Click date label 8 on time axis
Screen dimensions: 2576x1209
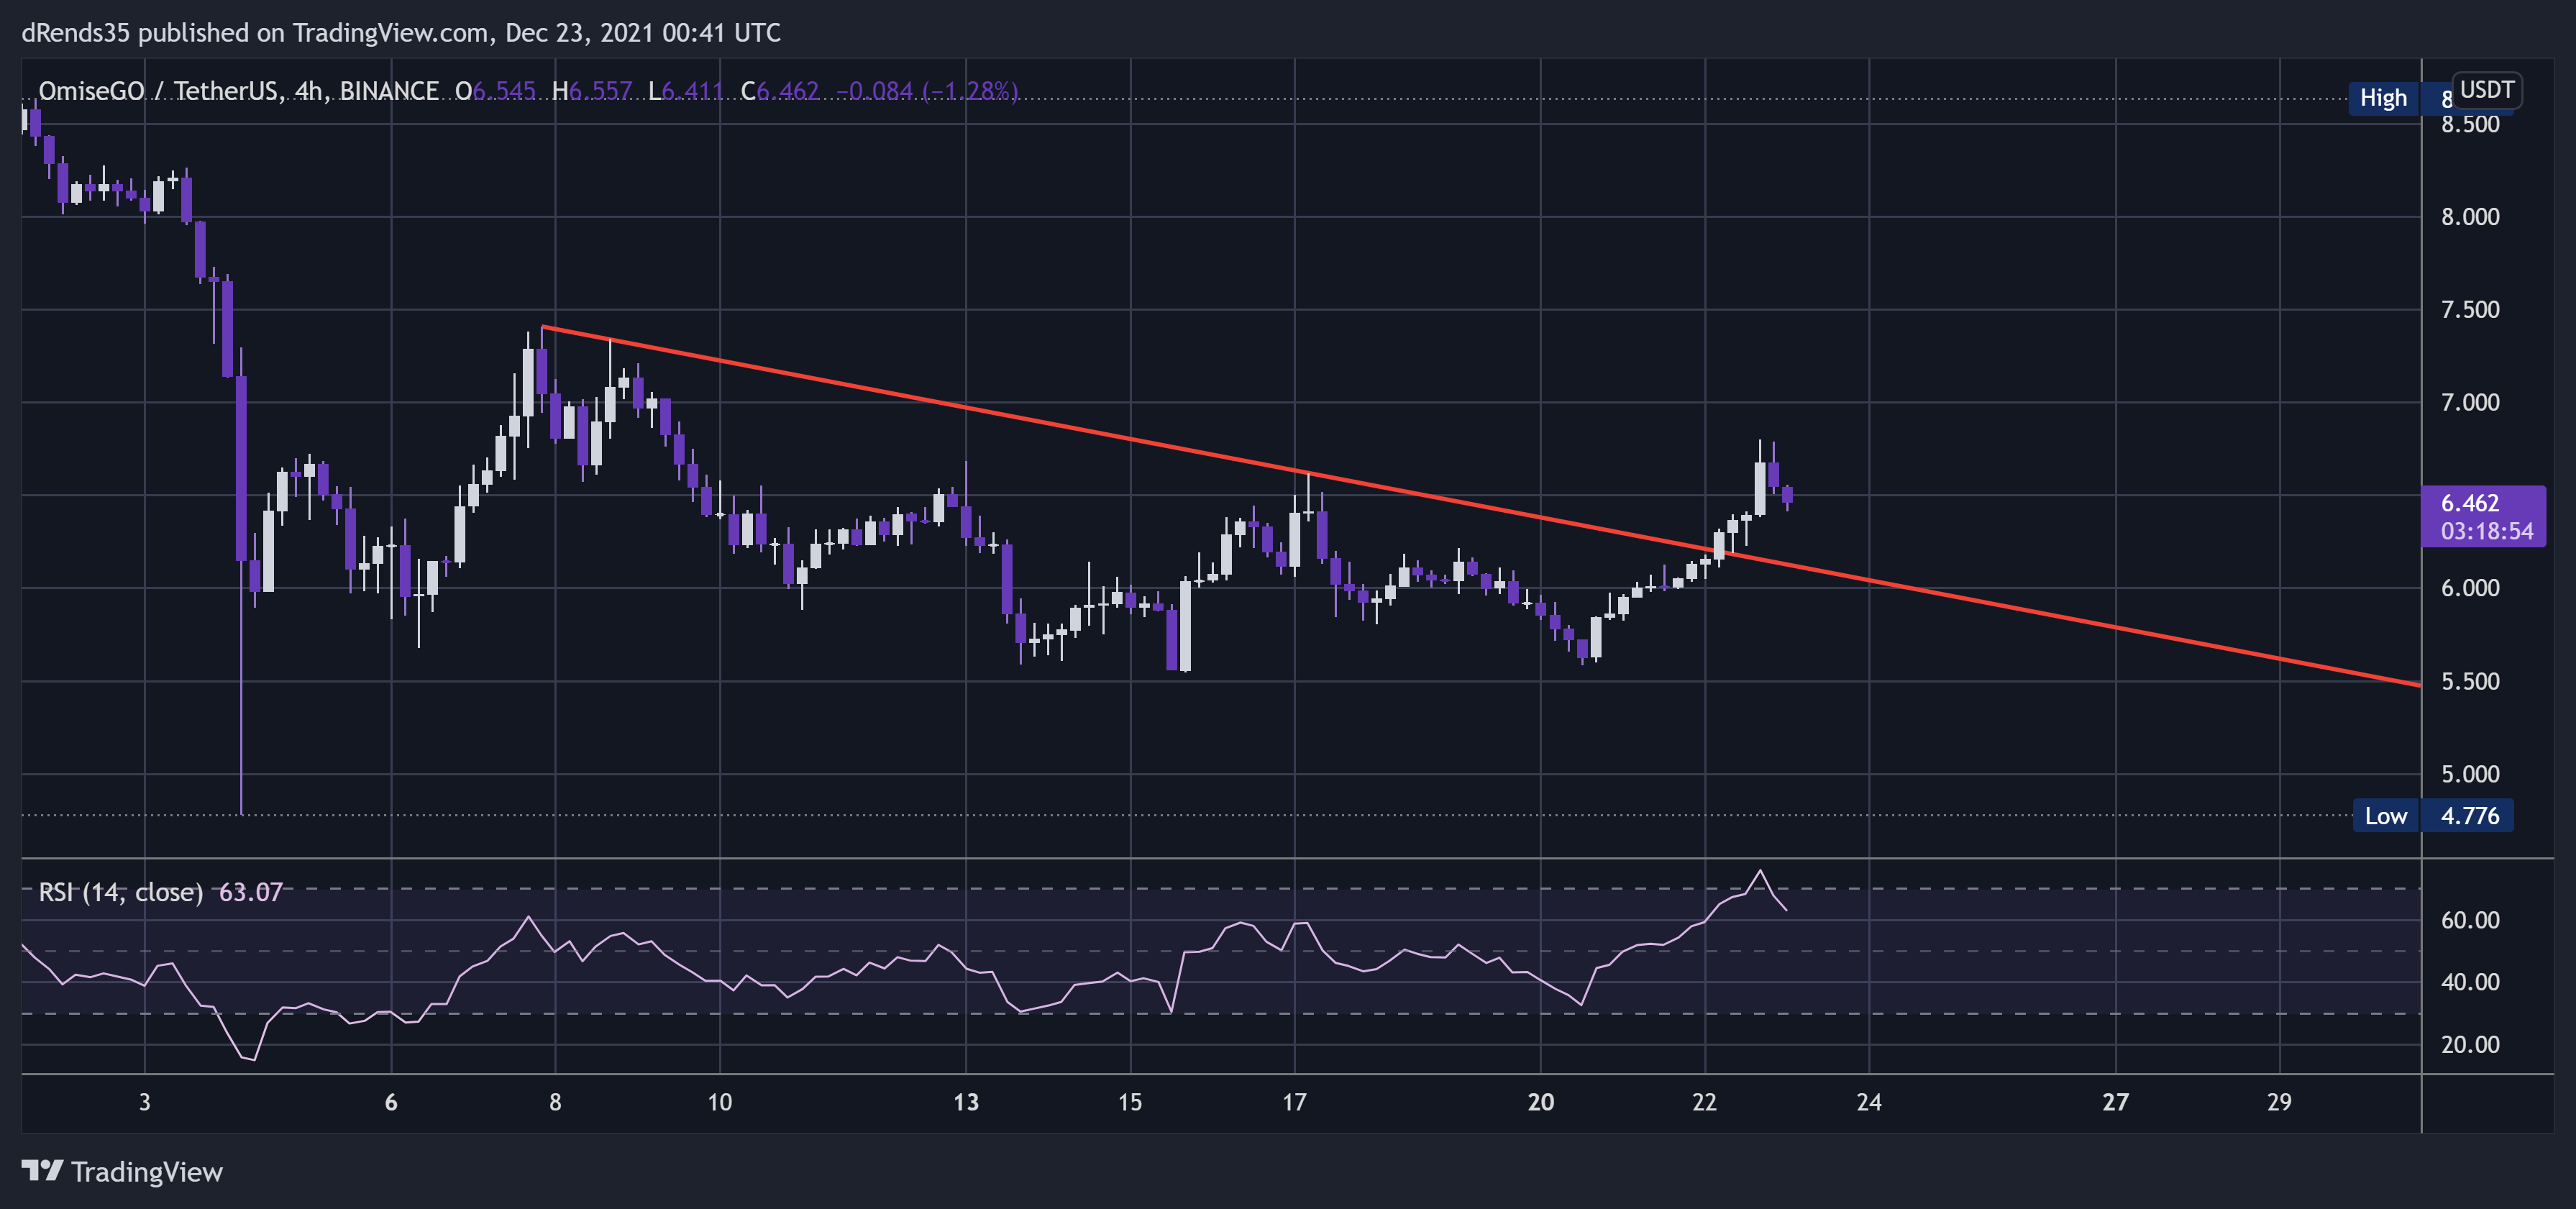(x=555, y=1102)
